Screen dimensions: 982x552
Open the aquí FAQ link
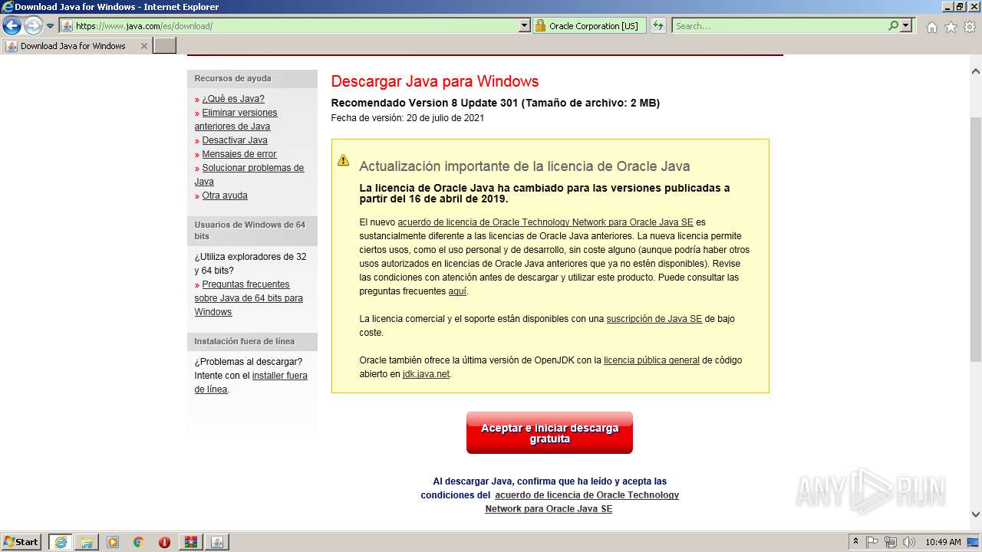pyautogui.click(x=456, y=291)
